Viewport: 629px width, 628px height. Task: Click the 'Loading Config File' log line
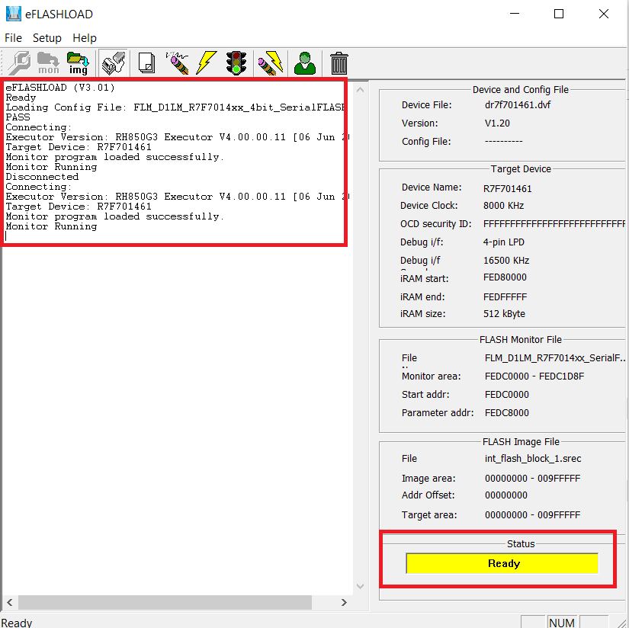click(x=175, y=107)
